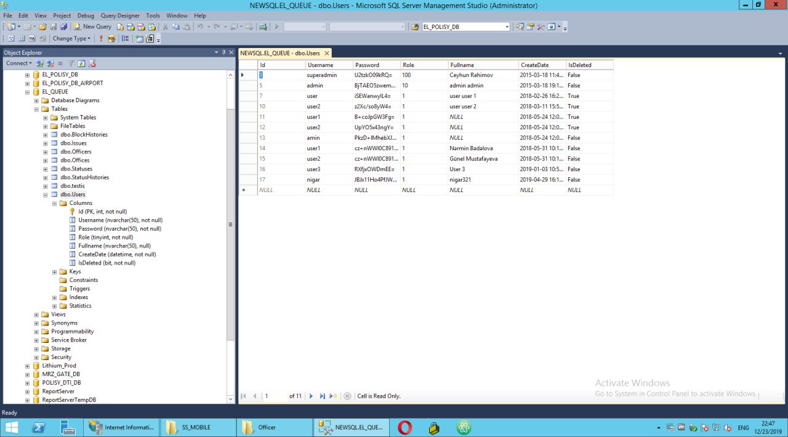
Task: Open the Window menu
Action: tap(177, 15)
